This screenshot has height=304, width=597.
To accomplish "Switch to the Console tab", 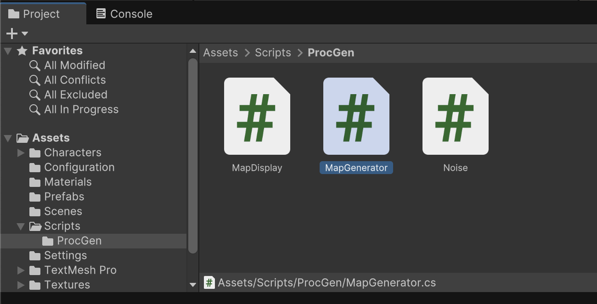I will [x=124, y=14].
